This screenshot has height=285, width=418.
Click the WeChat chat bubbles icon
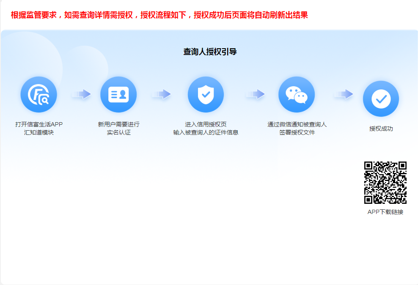point(296,95)
